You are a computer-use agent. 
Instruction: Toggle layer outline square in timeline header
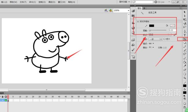pyautogui.click(x=5, y=97)
